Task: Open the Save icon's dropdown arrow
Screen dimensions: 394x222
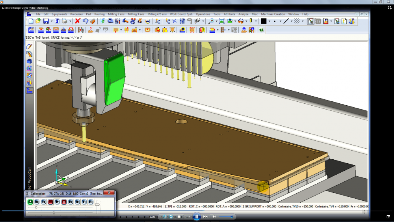Action: click(52, 21)
